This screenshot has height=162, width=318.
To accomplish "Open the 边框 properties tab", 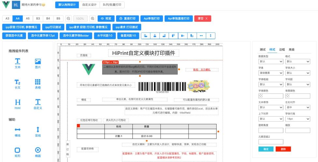I will (x=282, y=50).
